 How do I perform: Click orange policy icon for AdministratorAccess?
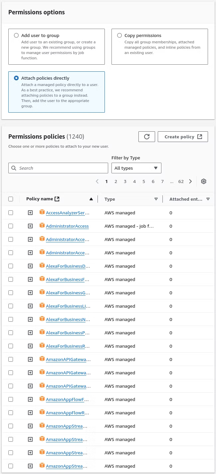point(42,226)
